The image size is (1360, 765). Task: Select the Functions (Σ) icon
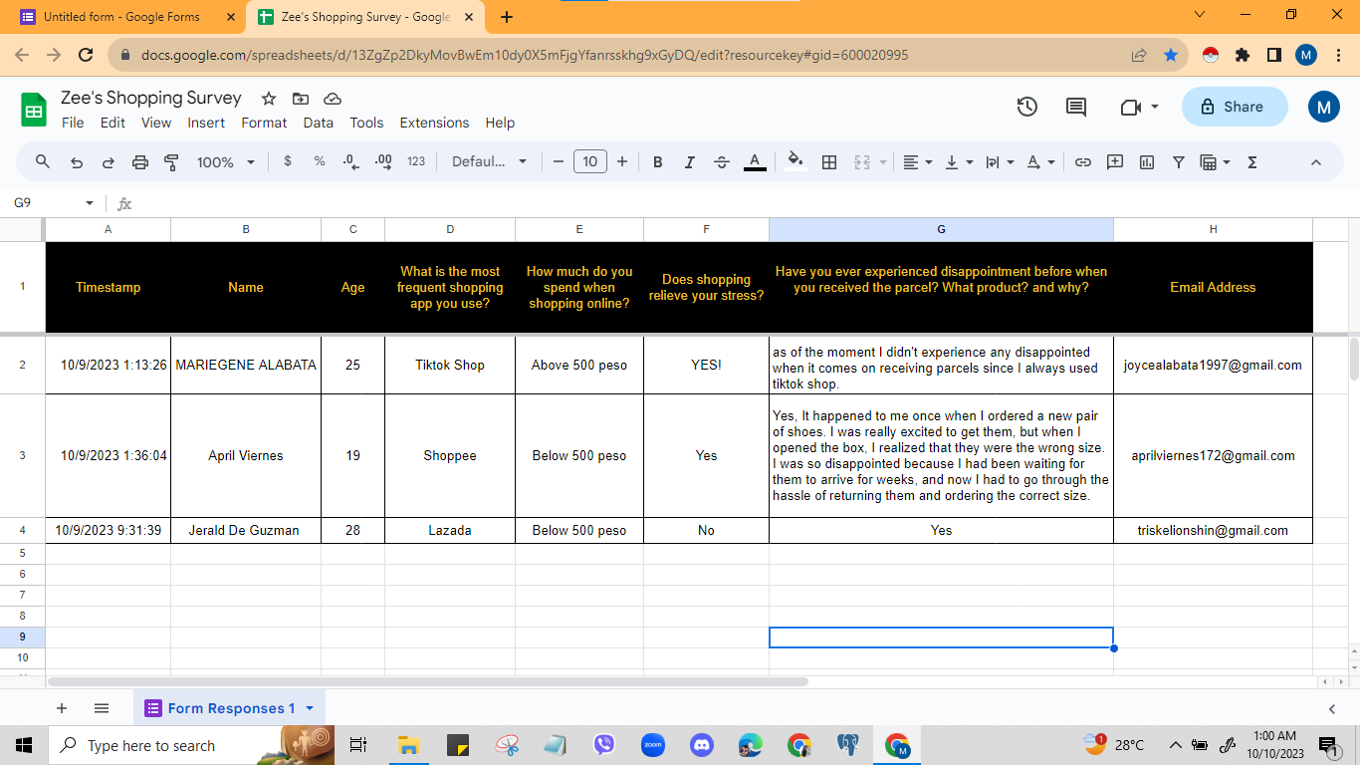coord(1251,161)
